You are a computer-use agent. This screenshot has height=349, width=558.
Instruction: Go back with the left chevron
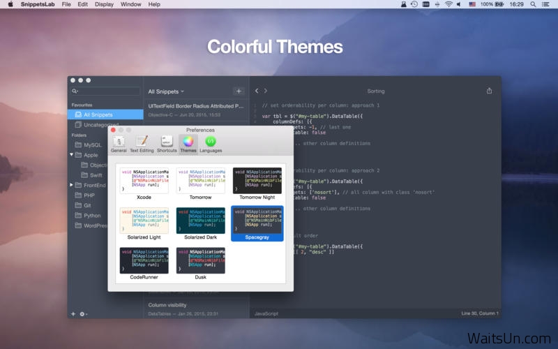[257, 91]
